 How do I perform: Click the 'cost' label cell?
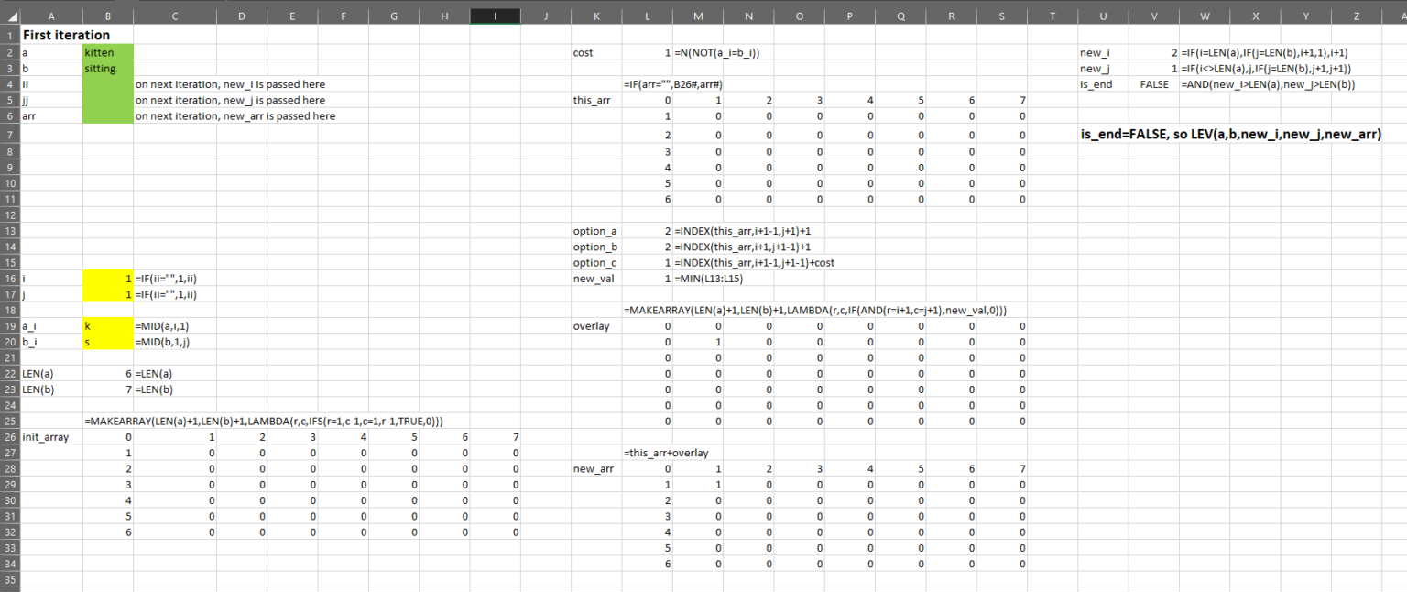(x=596, y=52)
